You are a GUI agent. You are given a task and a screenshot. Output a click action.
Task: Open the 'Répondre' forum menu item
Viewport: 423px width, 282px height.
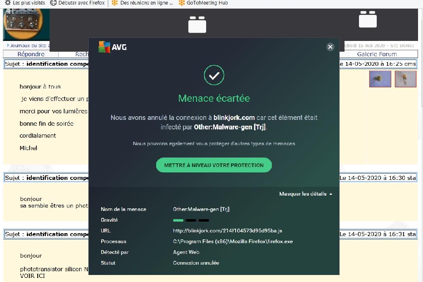tap(31, 54)
